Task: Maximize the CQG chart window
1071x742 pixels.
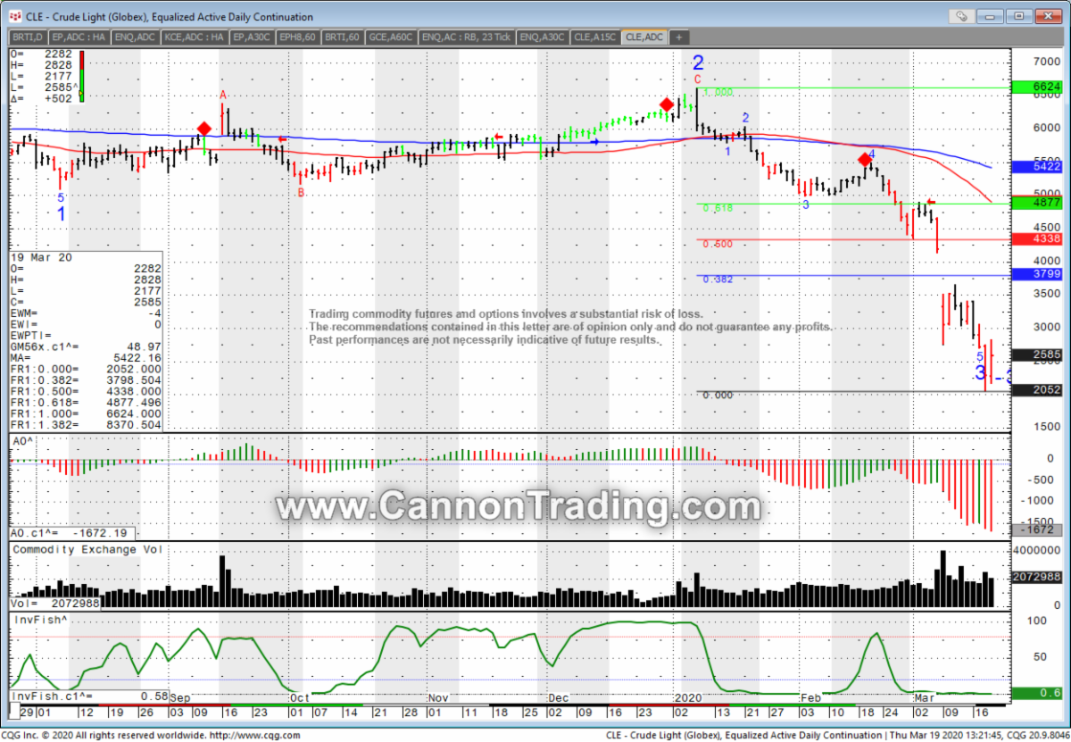Action: pyautogui.click(x=1019, y=16)
